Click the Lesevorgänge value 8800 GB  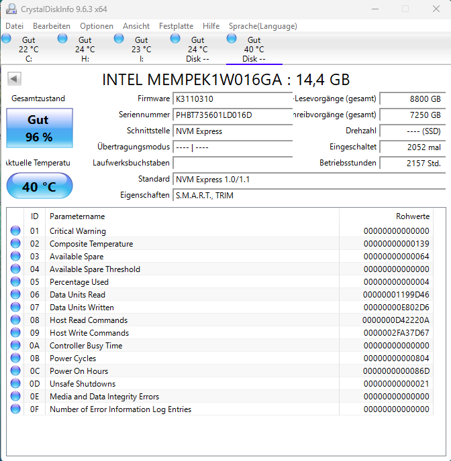tap(413, 98)
